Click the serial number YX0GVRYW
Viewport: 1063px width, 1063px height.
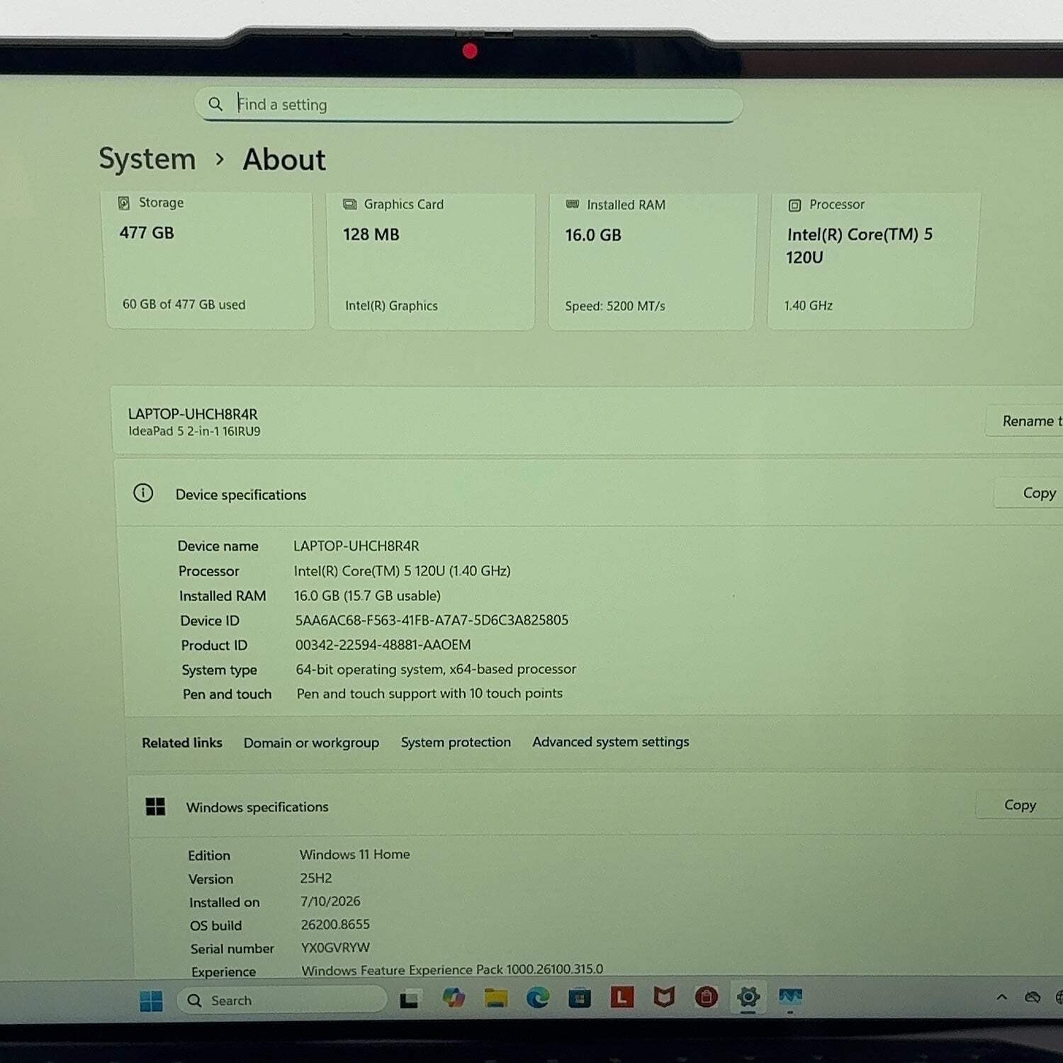[335, 947]
